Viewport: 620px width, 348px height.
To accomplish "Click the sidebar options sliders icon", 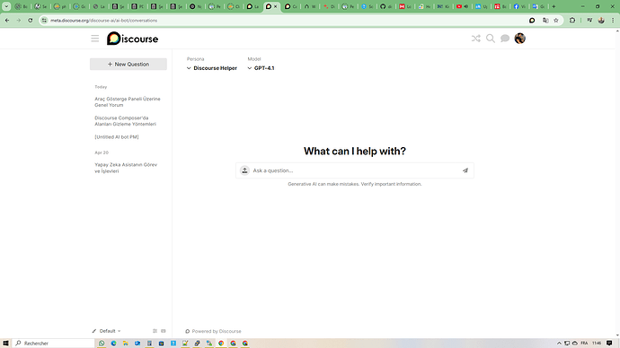I will point(155,331).
